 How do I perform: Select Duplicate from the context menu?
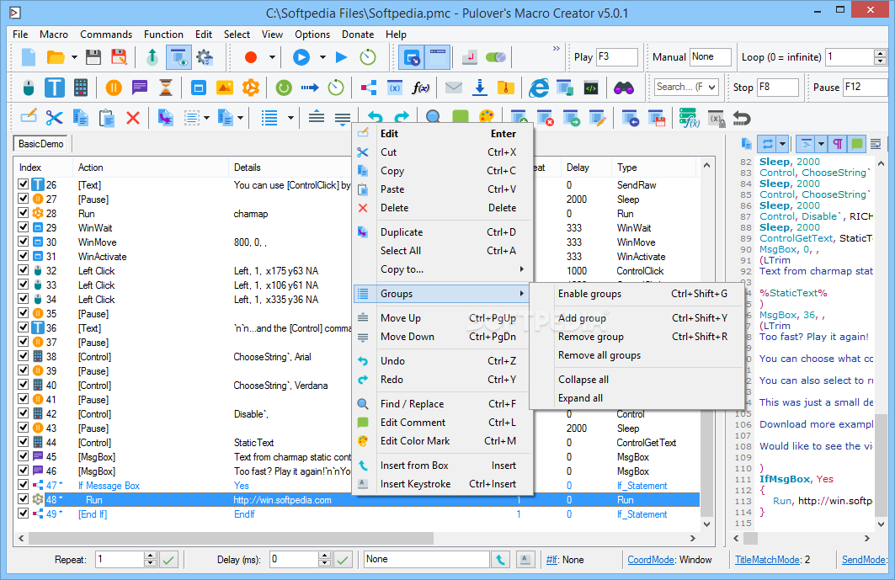click(402, 232)
